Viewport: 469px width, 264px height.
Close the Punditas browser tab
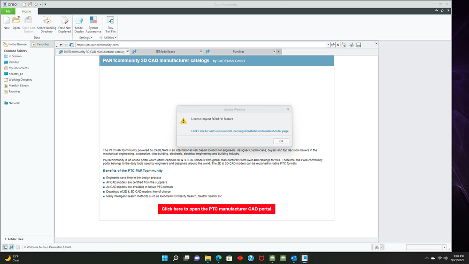(274, 52)
